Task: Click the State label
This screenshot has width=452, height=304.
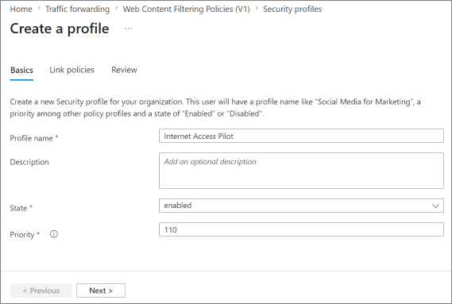Action: click(18, 208)
